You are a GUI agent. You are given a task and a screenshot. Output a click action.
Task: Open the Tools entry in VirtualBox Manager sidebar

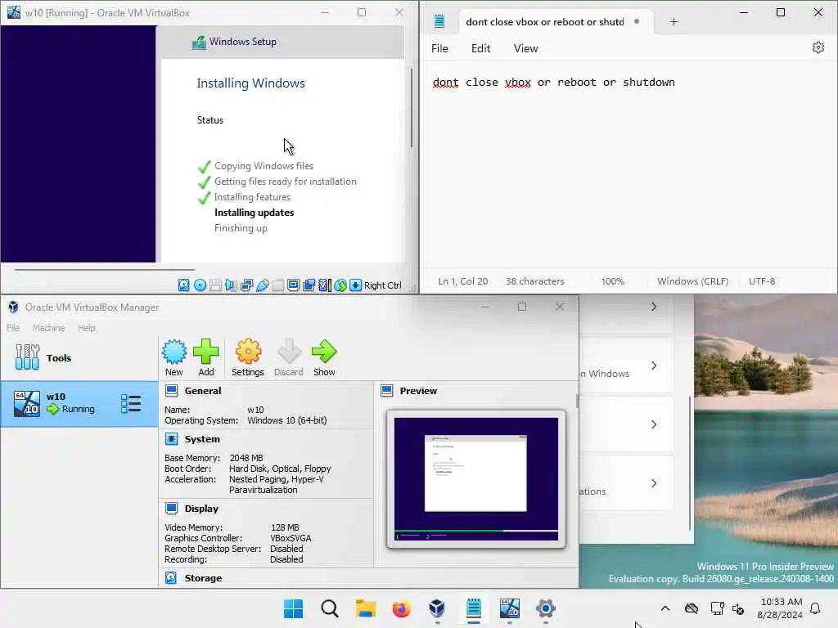pyautogui.click(x=79, y=358)
